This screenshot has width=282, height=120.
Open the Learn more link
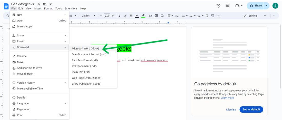(x=227, y=98)
